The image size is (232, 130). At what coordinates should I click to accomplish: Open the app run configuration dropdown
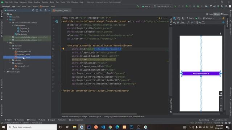tap(146, 6)
